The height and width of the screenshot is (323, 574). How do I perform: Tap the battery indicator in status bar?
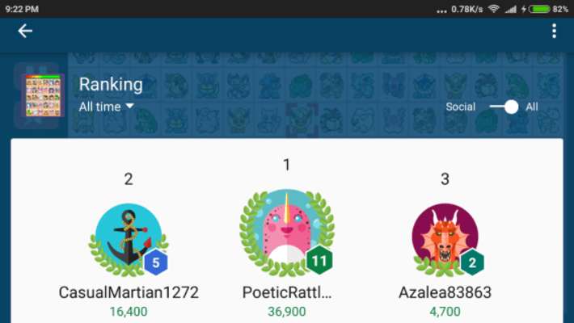pos(539,9)
